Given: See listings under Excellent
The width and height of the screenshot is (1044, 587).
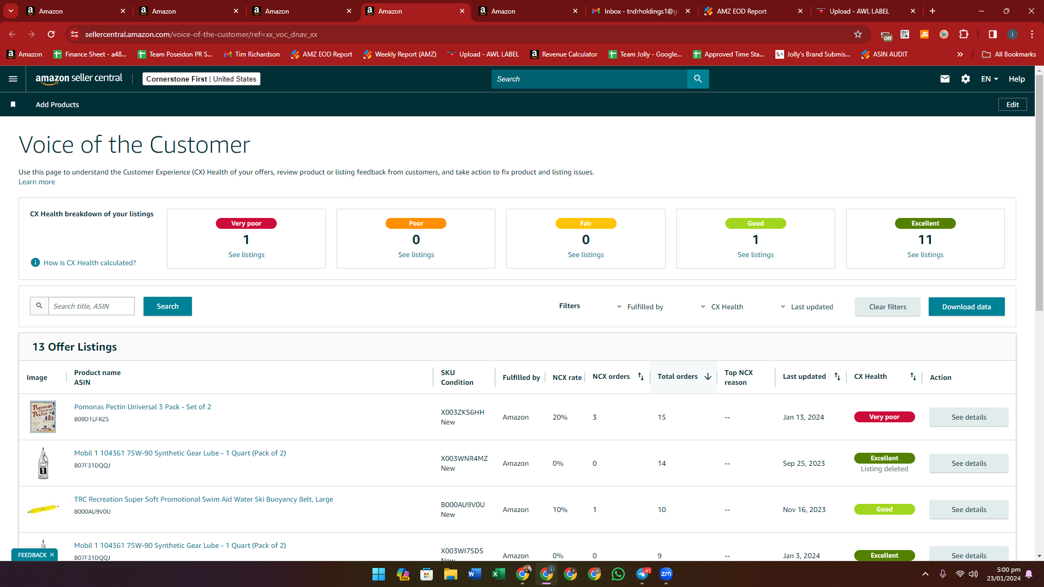Looking at the screenshot, I should point(925,254).
